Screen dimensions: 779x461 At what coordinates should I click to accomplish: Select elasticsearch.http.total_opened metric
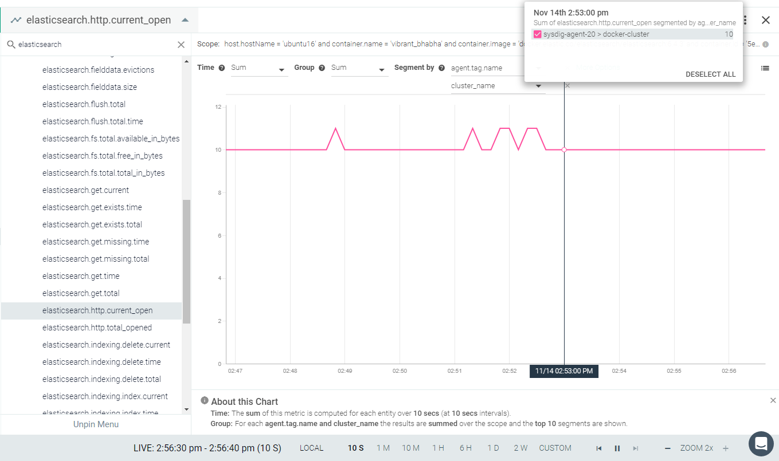pyautogui.click(x=97, y=328)
